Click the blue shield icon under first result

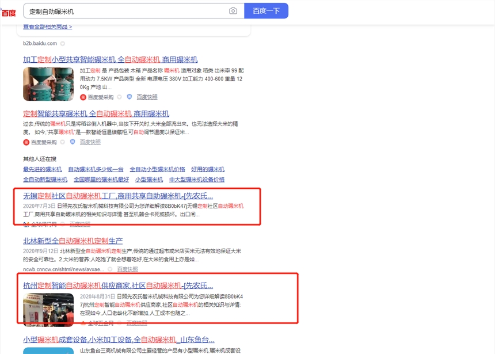click(x=130, y=97)
